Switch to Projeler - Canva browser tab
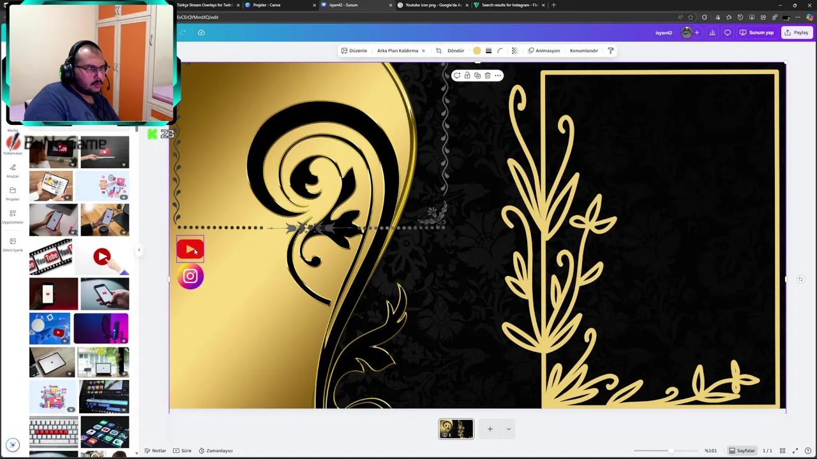This screenshot has width=817, height=459. click(x=266, y=5)
